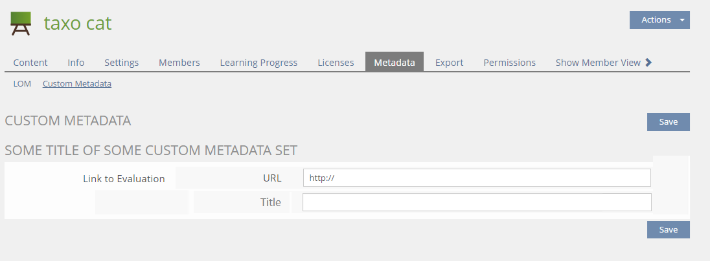Viewport: 710px width, 261px height.
Task: Click the taxo cat page heading
Action: point(78,23)
